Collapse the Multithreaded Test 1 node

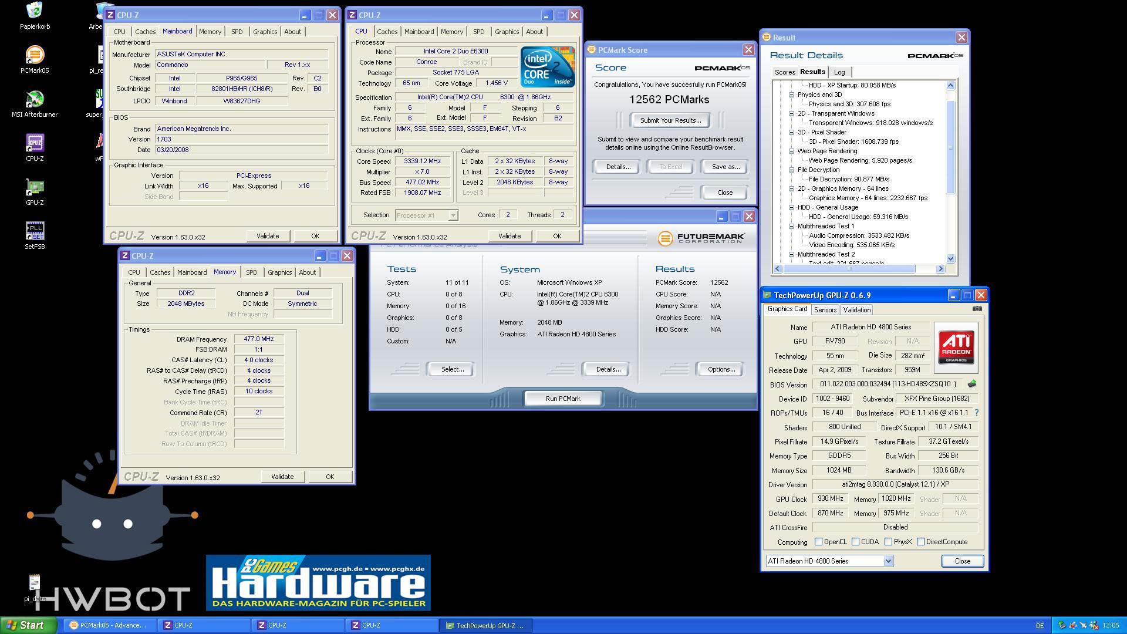(791, 226)
